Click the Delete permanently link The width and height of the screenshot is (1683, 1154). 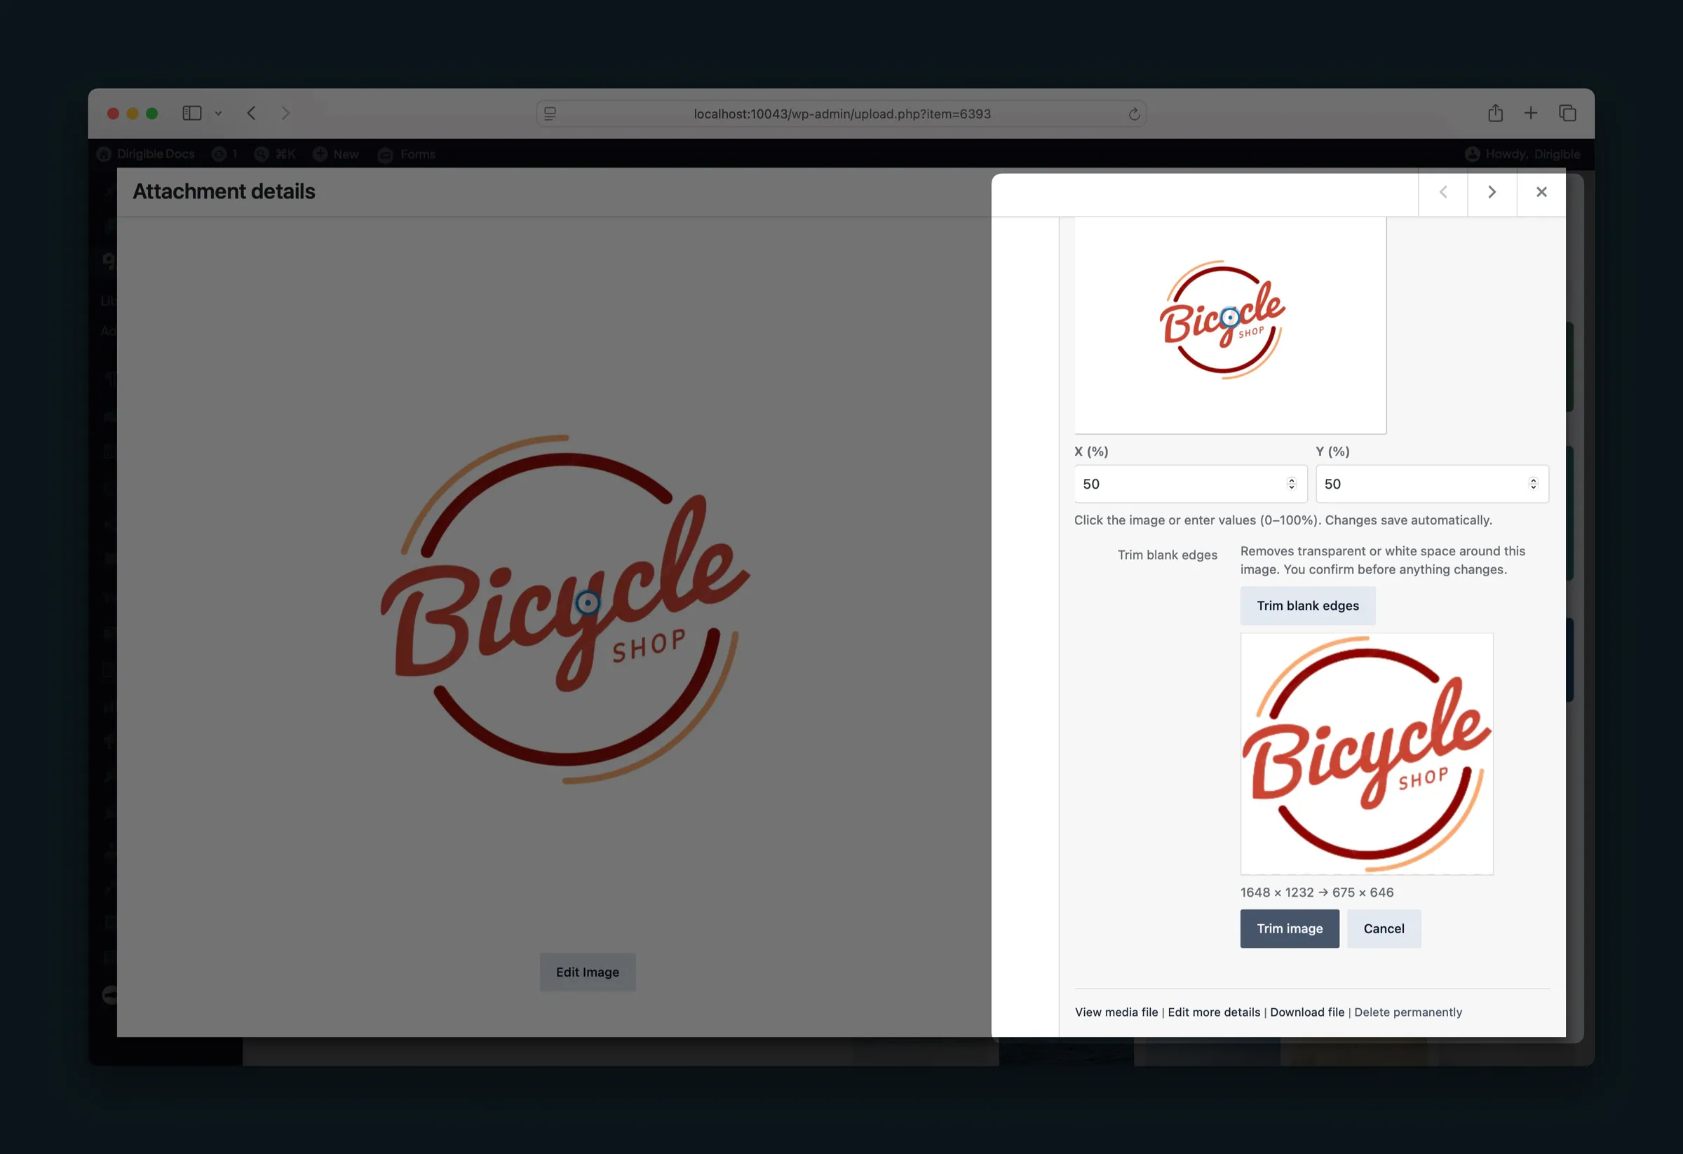point(1408,1012)
